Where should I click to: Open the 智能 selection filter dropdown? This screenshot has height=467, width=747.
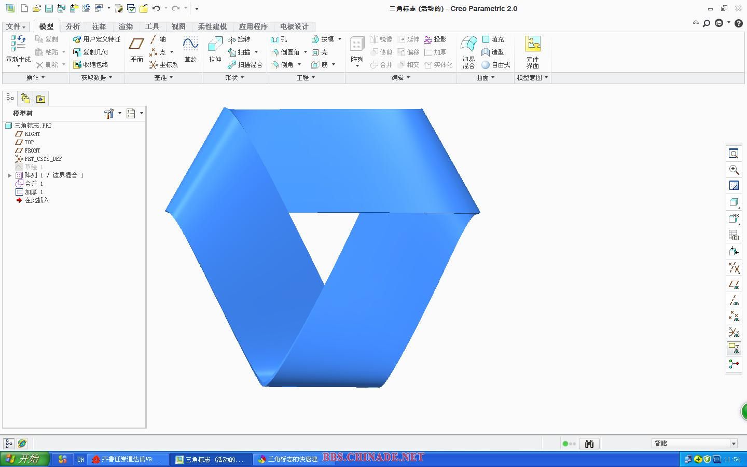734,443
